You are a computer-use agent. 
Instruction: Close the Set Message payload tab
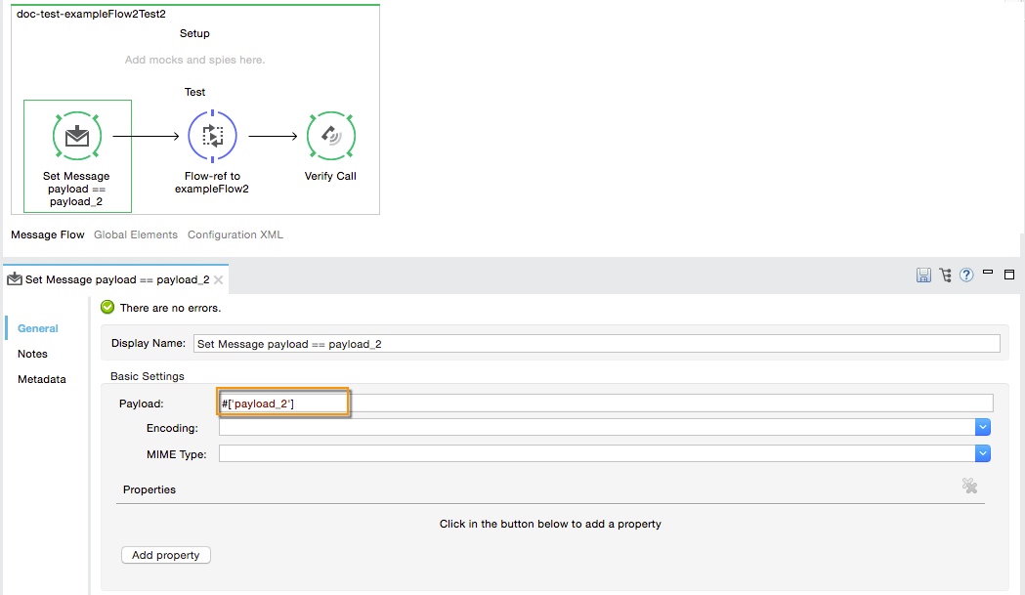[219, 280]
